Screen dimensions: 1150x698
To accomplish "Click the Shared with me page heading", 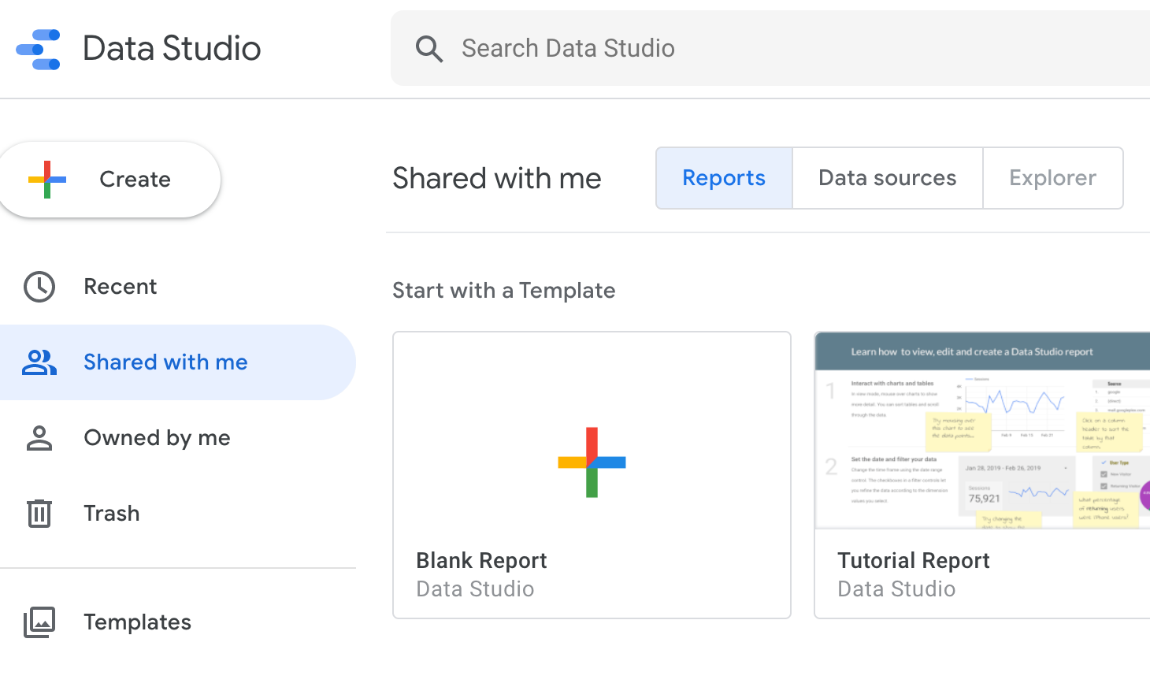I will click(497, 179).
